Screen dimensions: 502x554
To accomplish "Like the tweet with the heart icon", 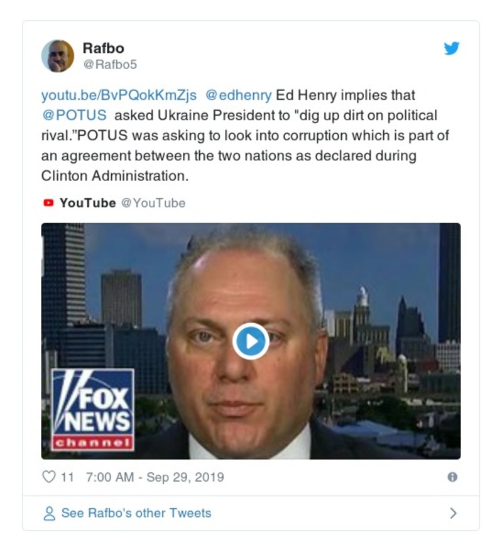I will click(49, 477).
